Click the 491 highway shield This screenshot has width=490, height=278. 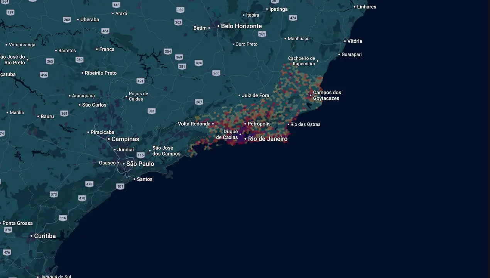click(x=140, y=81)
